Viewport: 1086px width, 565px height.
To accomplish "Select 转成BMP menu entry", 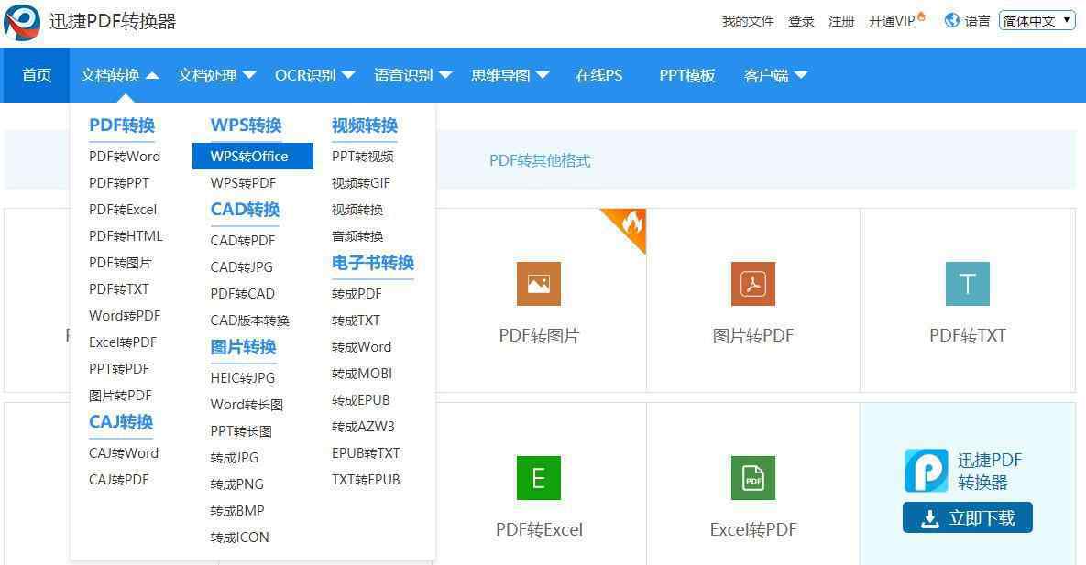I will (237, 510).
